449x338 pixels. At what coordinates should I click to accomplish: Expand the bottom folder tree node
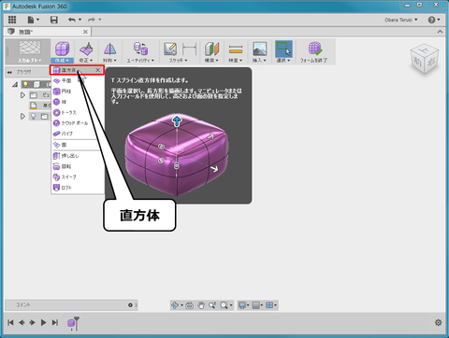point(22,117)
